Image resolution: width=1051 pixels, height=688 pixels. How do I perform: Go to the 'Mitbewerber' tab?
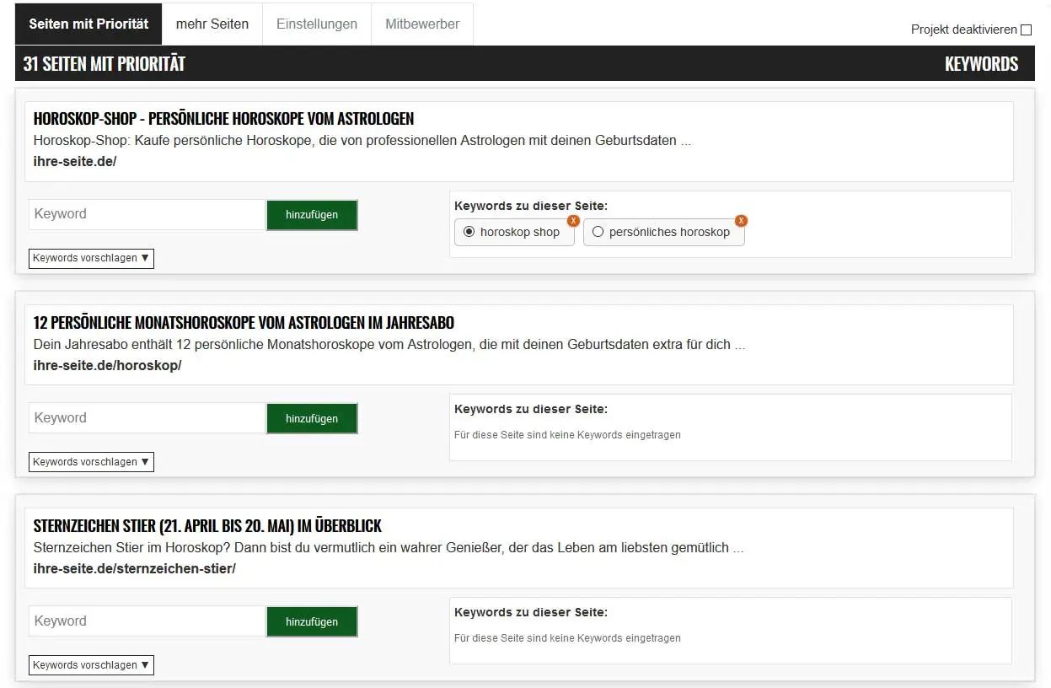coord(422,24)
